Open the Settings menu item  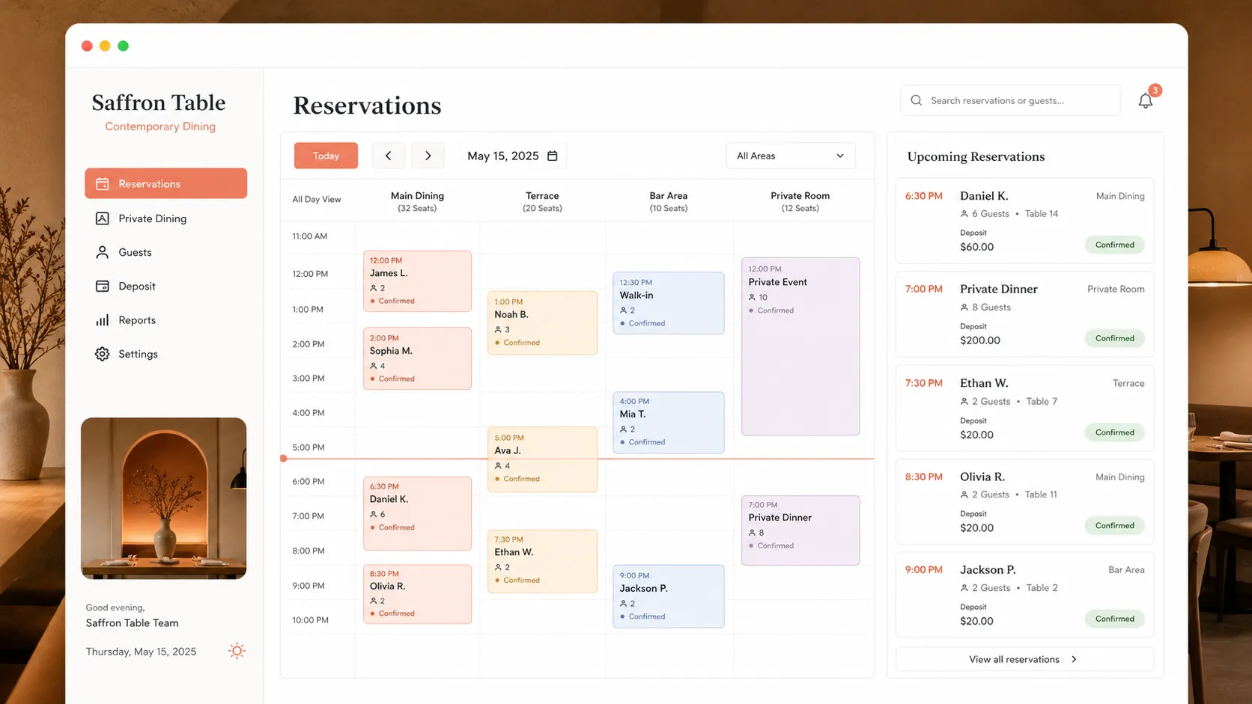tap(165, 354)
